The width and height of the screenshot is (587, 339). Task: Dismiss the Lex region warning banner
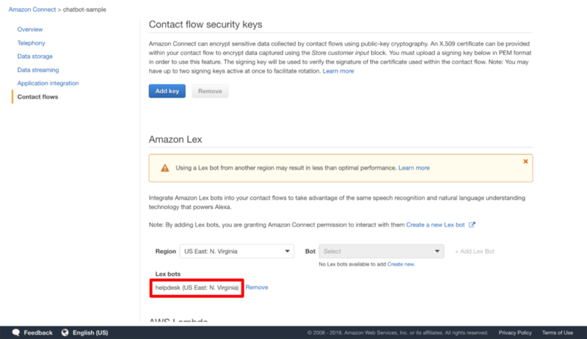tap(525, 161)
